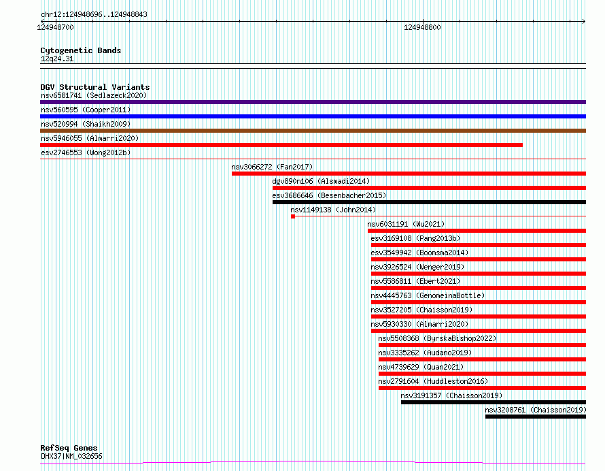The height and width of the screenshot is (471, 605).
Task: Click the 12q24.31 cytogenetic band label
Action: click(57, 59)
